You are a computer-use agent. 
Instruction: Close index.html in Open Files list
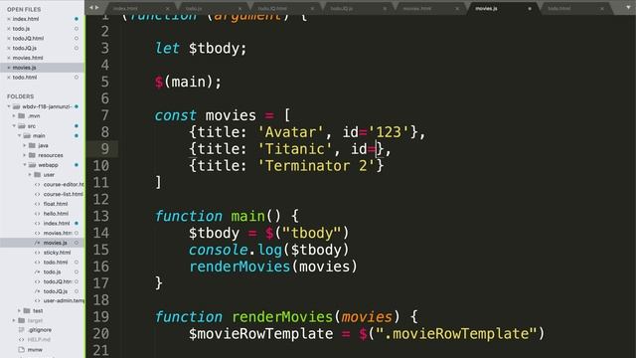point(9,19)
